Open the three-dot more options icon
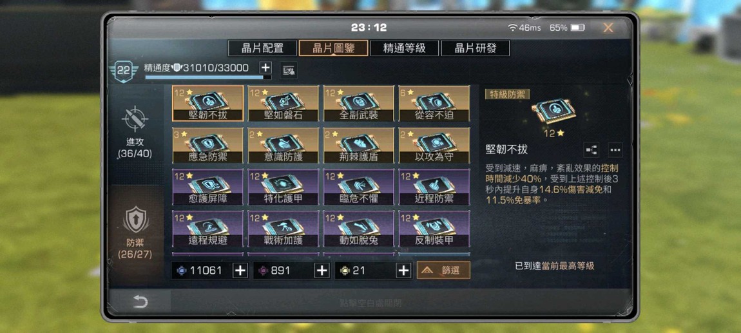Viewport: 741px width, 333px height. (x=615, y=149)
